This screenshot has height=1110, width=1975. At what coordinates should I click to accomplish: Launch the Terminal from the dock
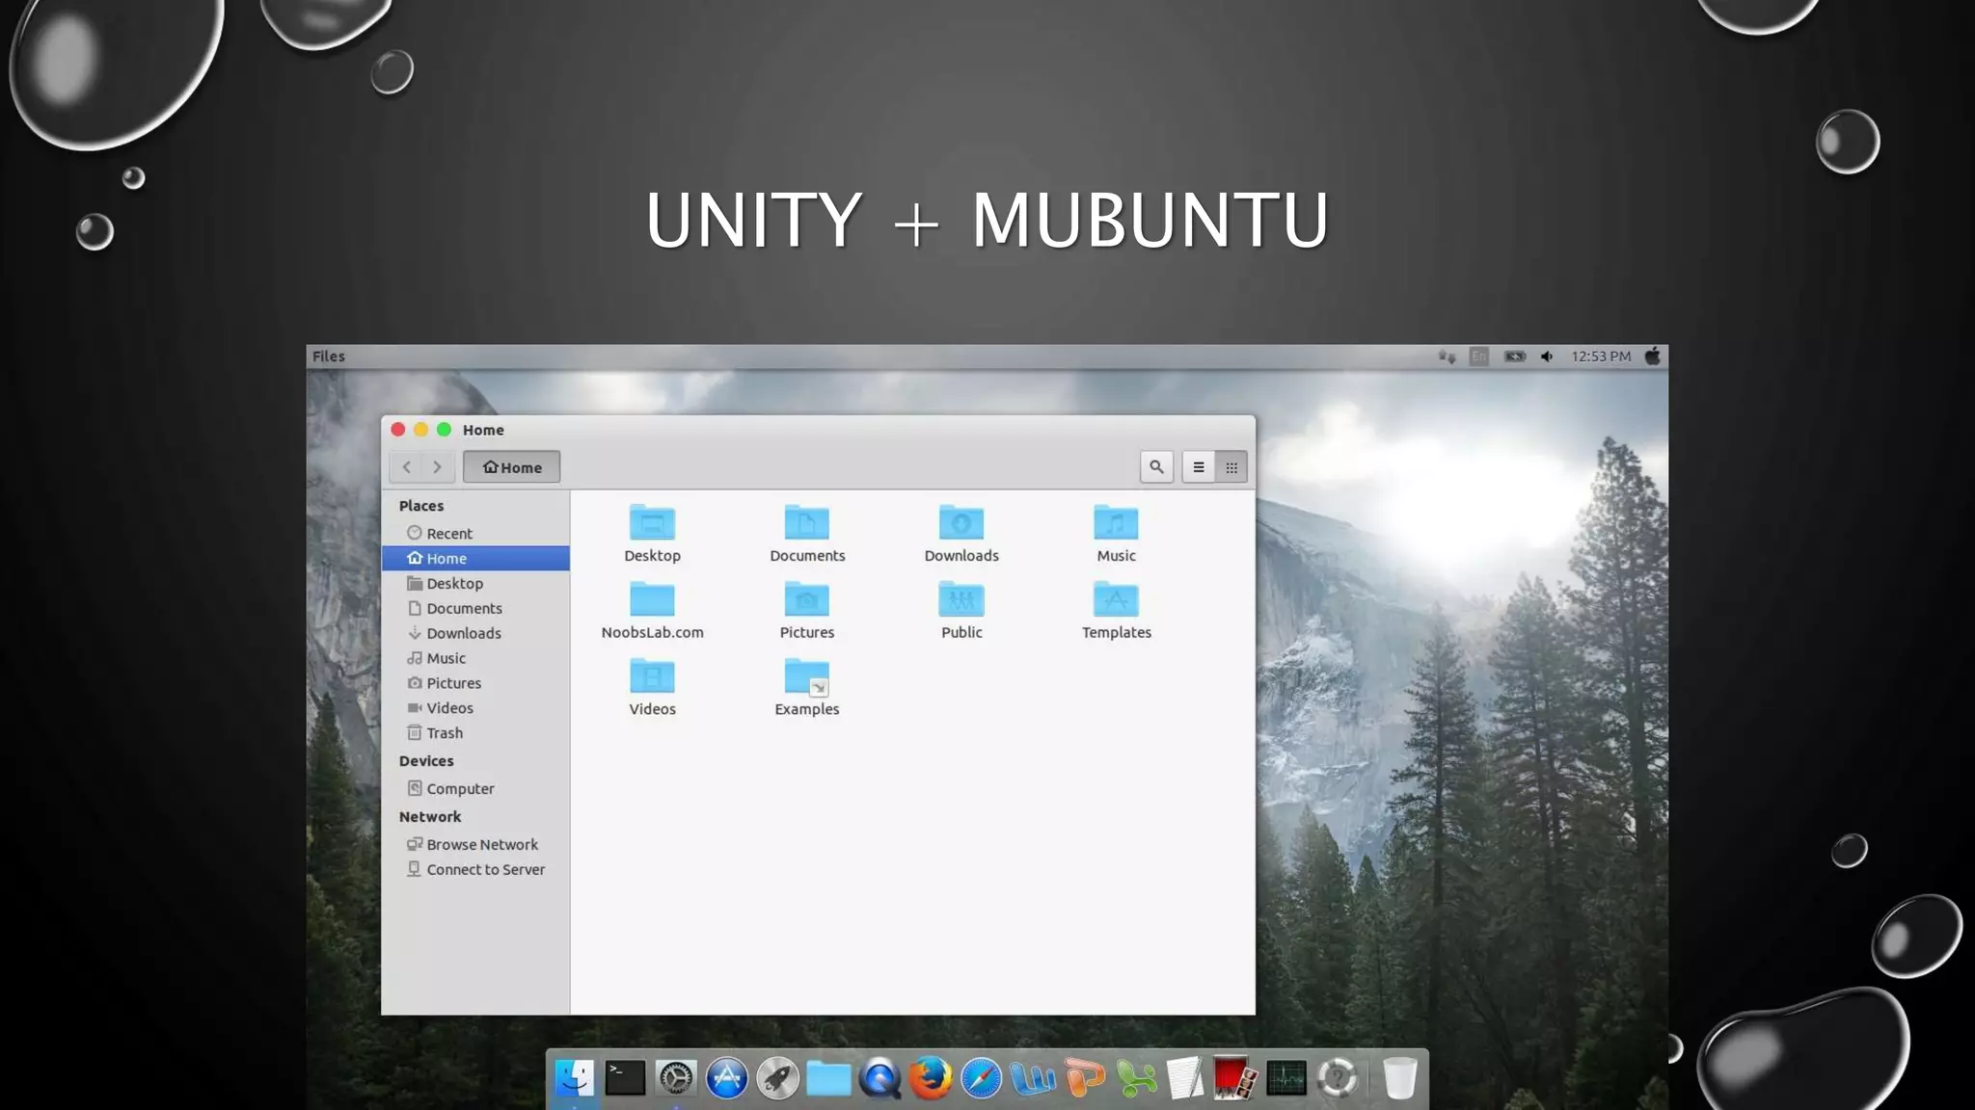(625, 1077)
